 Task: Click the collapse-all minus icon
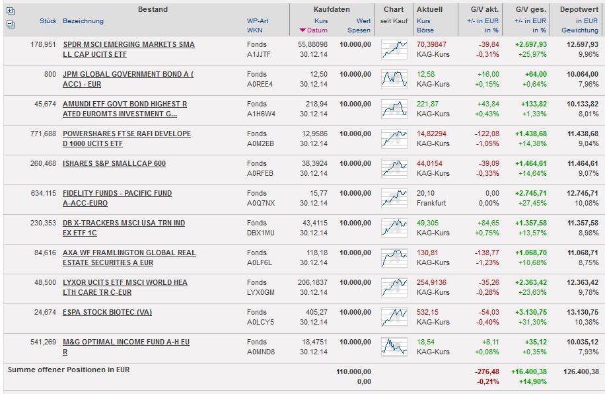point(10,24)
